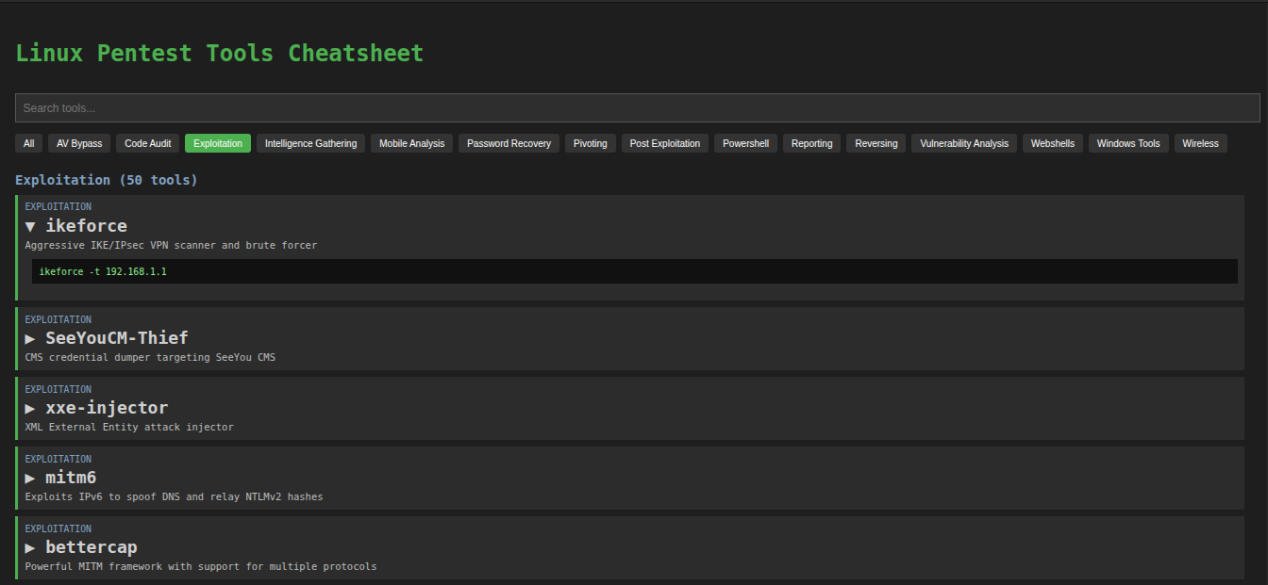Filter by AV Bypass tools
This screenshot has height=585, width=1268.
pos(78,142)
